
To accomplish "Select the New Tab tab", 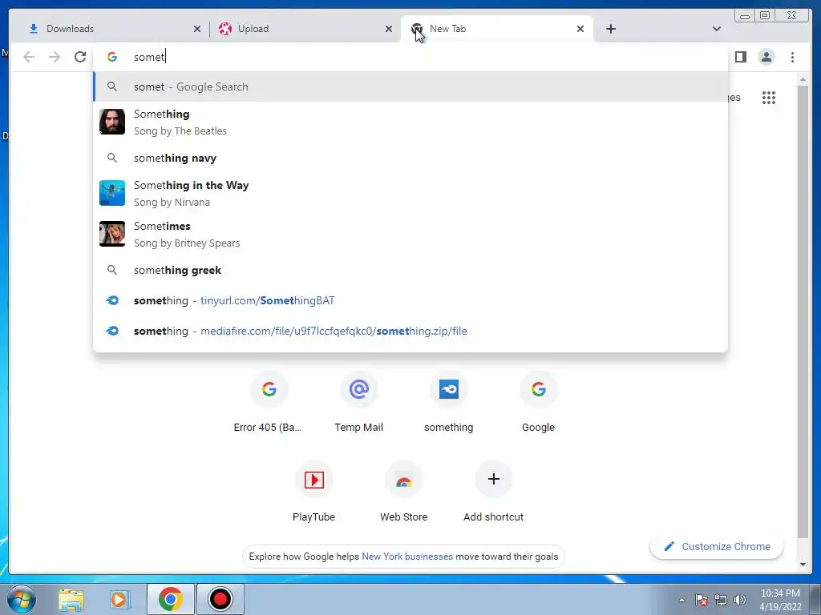I will coord(496,29).
